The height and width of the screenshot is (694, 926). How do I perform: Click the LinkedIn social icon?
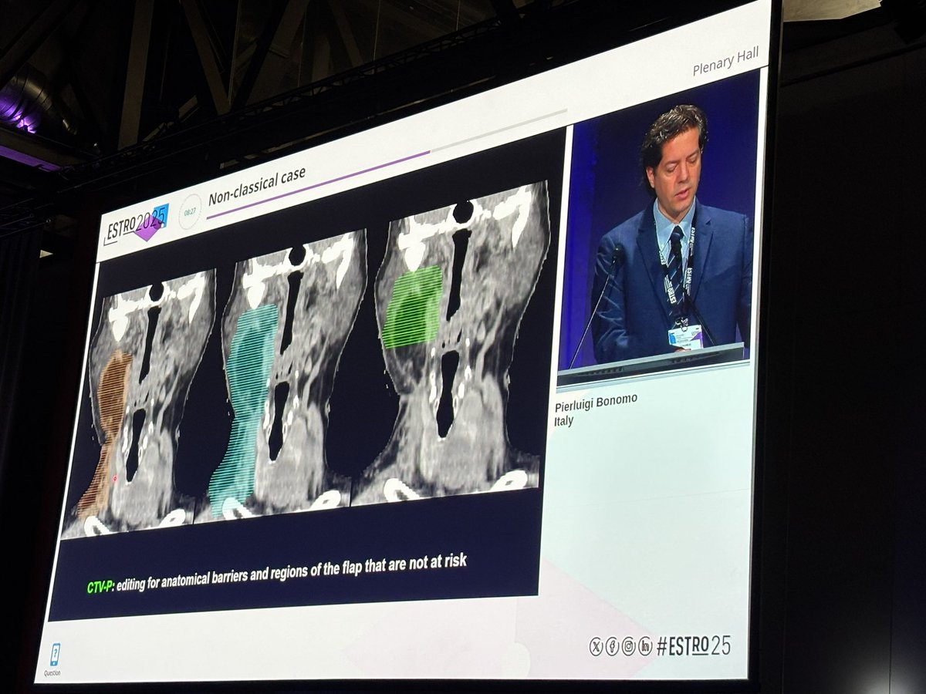tap(645, 645)
